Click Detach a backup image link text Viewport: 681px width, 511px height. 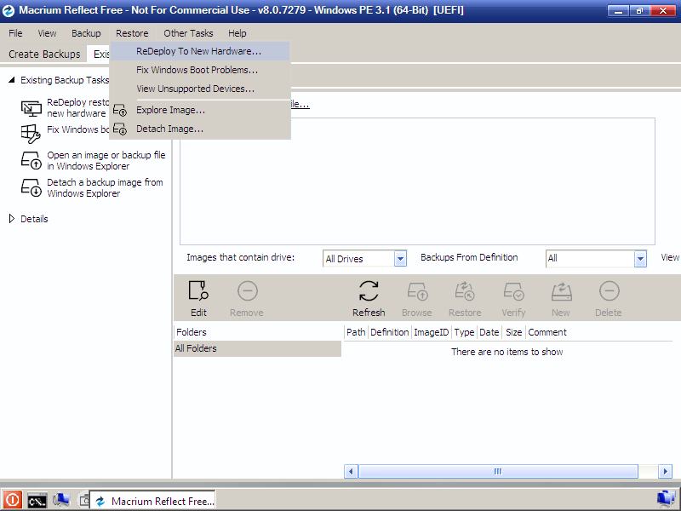coord(105,187)
